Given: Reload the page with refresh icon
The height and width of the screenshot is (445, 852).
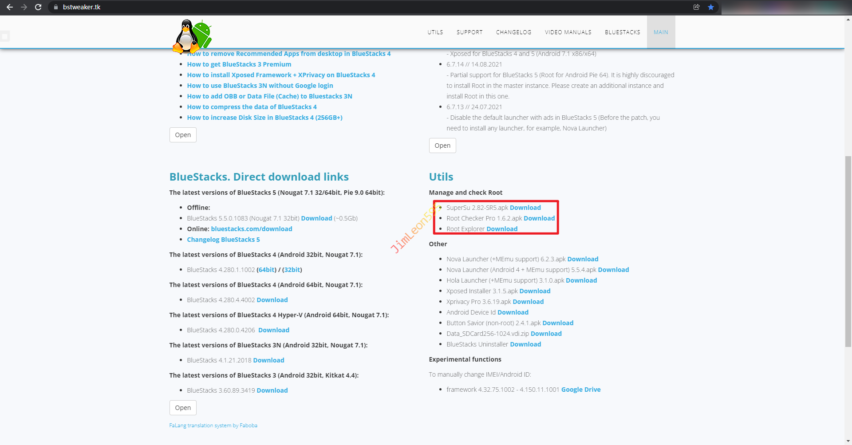Looking at the screenshot, I should (38, 7).
